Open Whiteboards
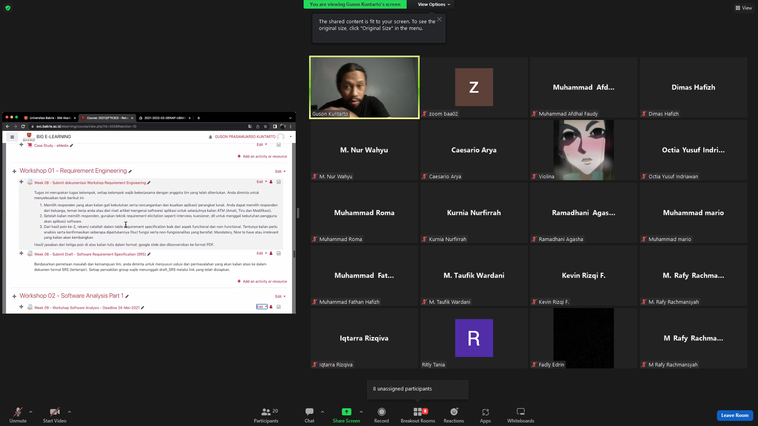758x426 pixels. pos(521,415)
